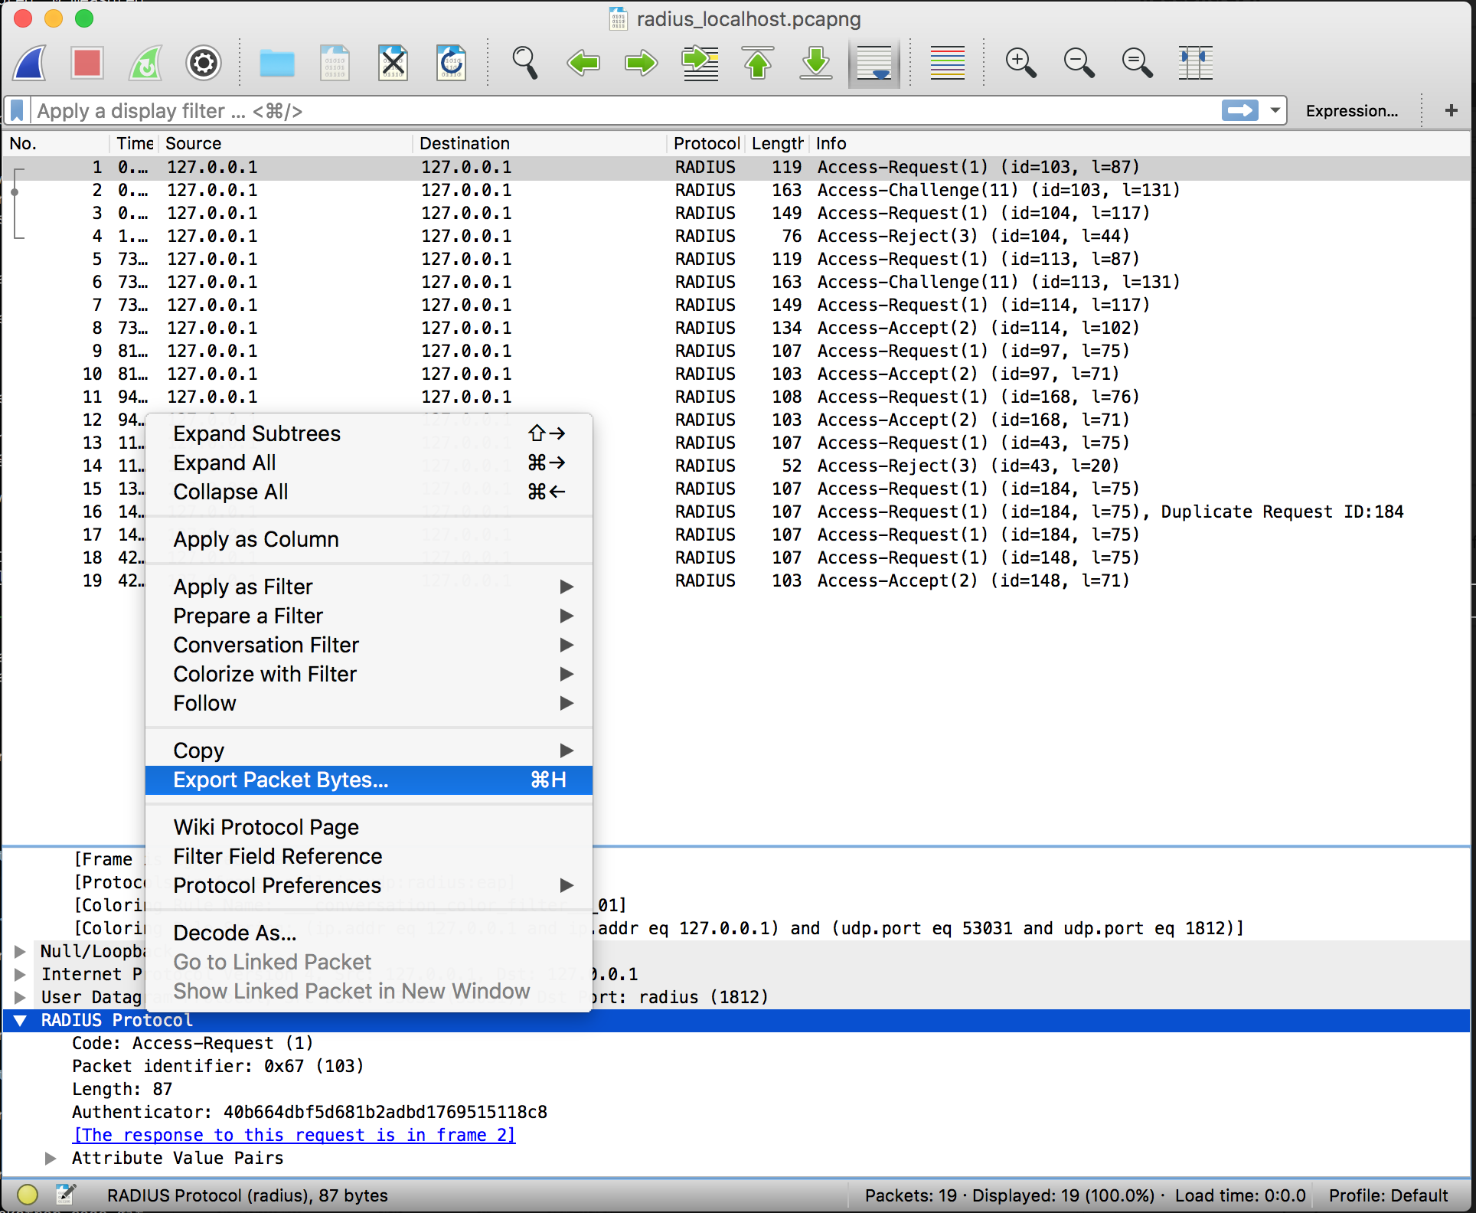Zoom in on packet text
The image size is (1476, 1213).
tap(1021, 63)
